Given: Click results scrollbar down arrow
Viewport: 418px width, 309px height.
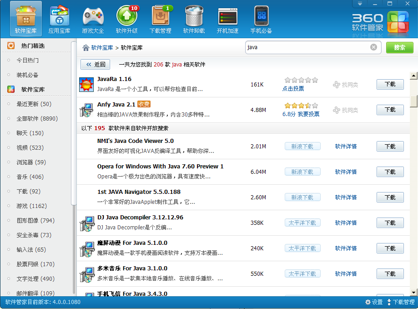Looking at the screenshot, I should 413,293.
